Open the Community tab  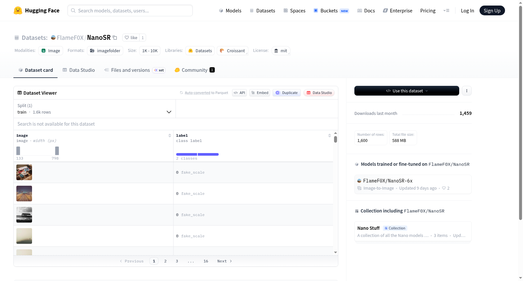(x=194, y=70)
